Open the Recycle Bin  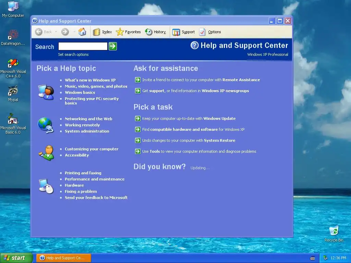334,234
